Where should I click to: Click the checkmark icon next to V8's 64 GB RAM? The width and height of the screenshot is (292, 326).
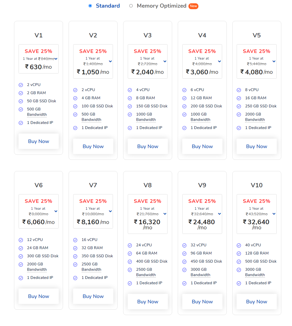coord(130,253)
